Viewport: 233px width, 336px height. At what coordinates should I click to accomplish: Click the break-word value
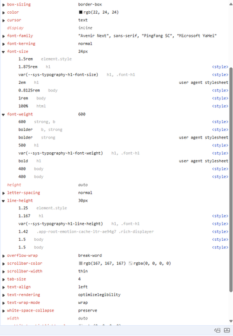pyautogui.click(x=90, y=256)
